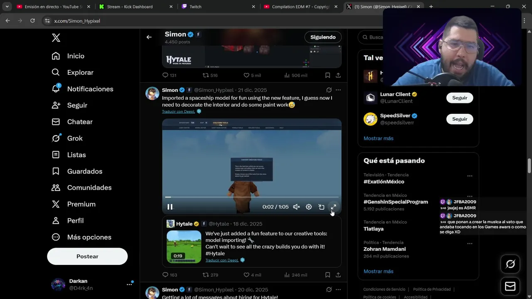
Task: Play quoted Hytale video thumbnail
Action: pos(184,247)
